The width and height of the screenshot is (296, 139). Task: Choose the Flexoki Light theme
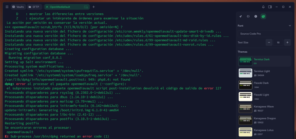click(264, 96)
